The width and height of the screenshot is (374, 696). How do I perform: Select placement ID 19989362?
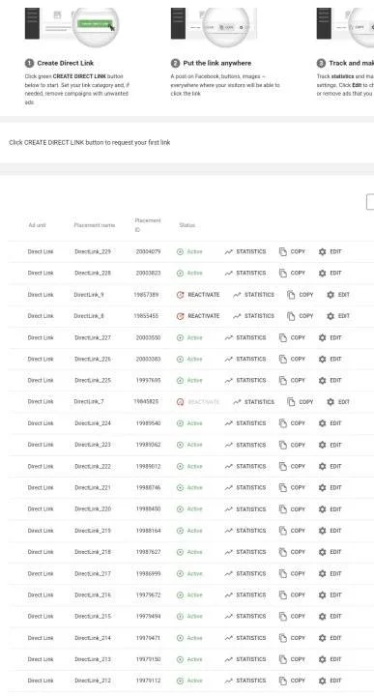pyautogui.click(x=148, y=445)
